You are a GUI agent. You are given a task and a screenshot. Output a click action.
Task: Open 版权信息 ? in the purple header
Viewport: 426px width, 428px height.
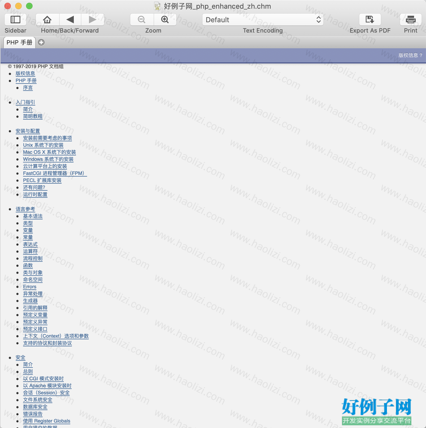(x=410, y=55)
